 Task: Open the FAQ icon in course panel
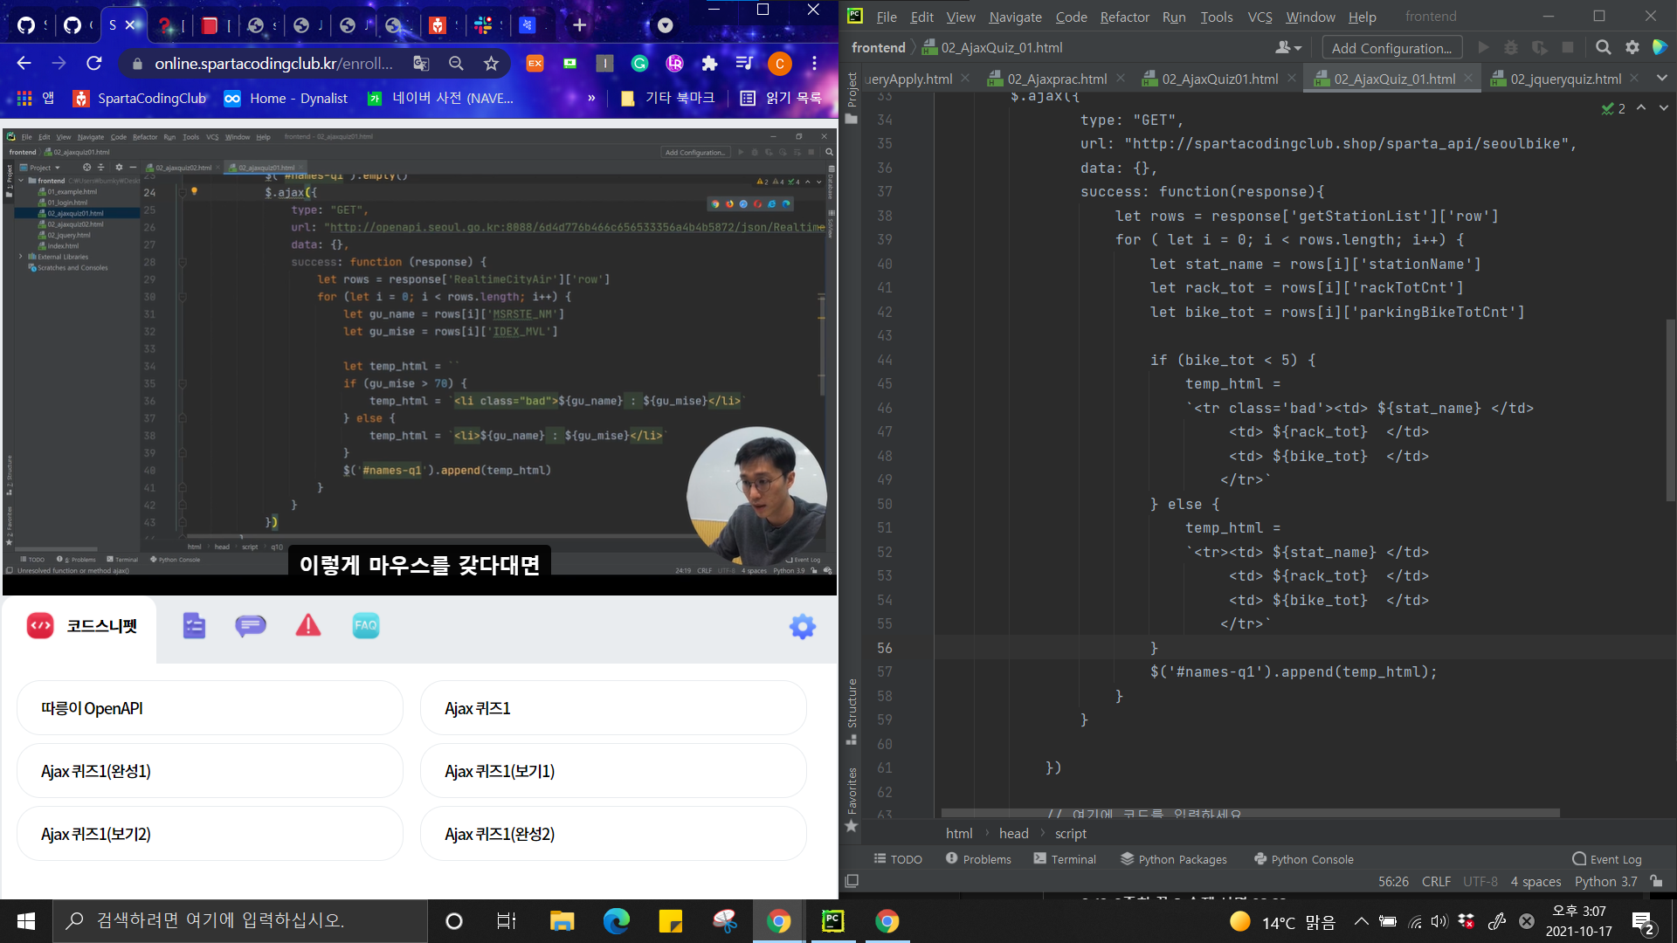pyautogui.click(x=365, y=626)
